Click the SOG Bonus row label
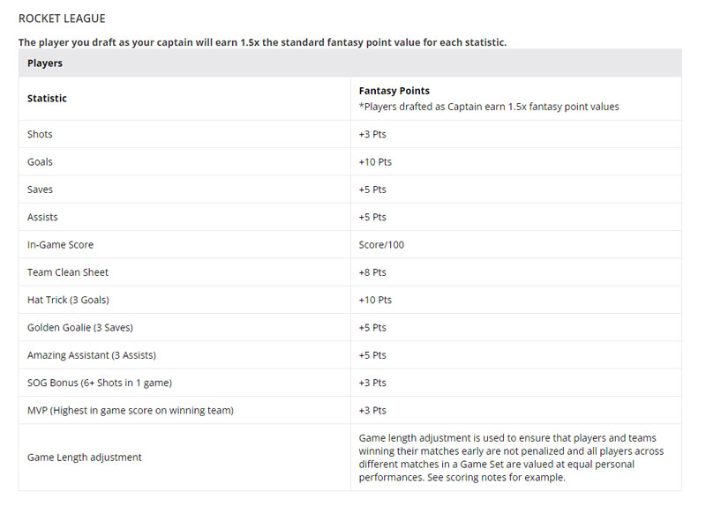The height and width of the screenshot is (506, 706). (99, 383)
